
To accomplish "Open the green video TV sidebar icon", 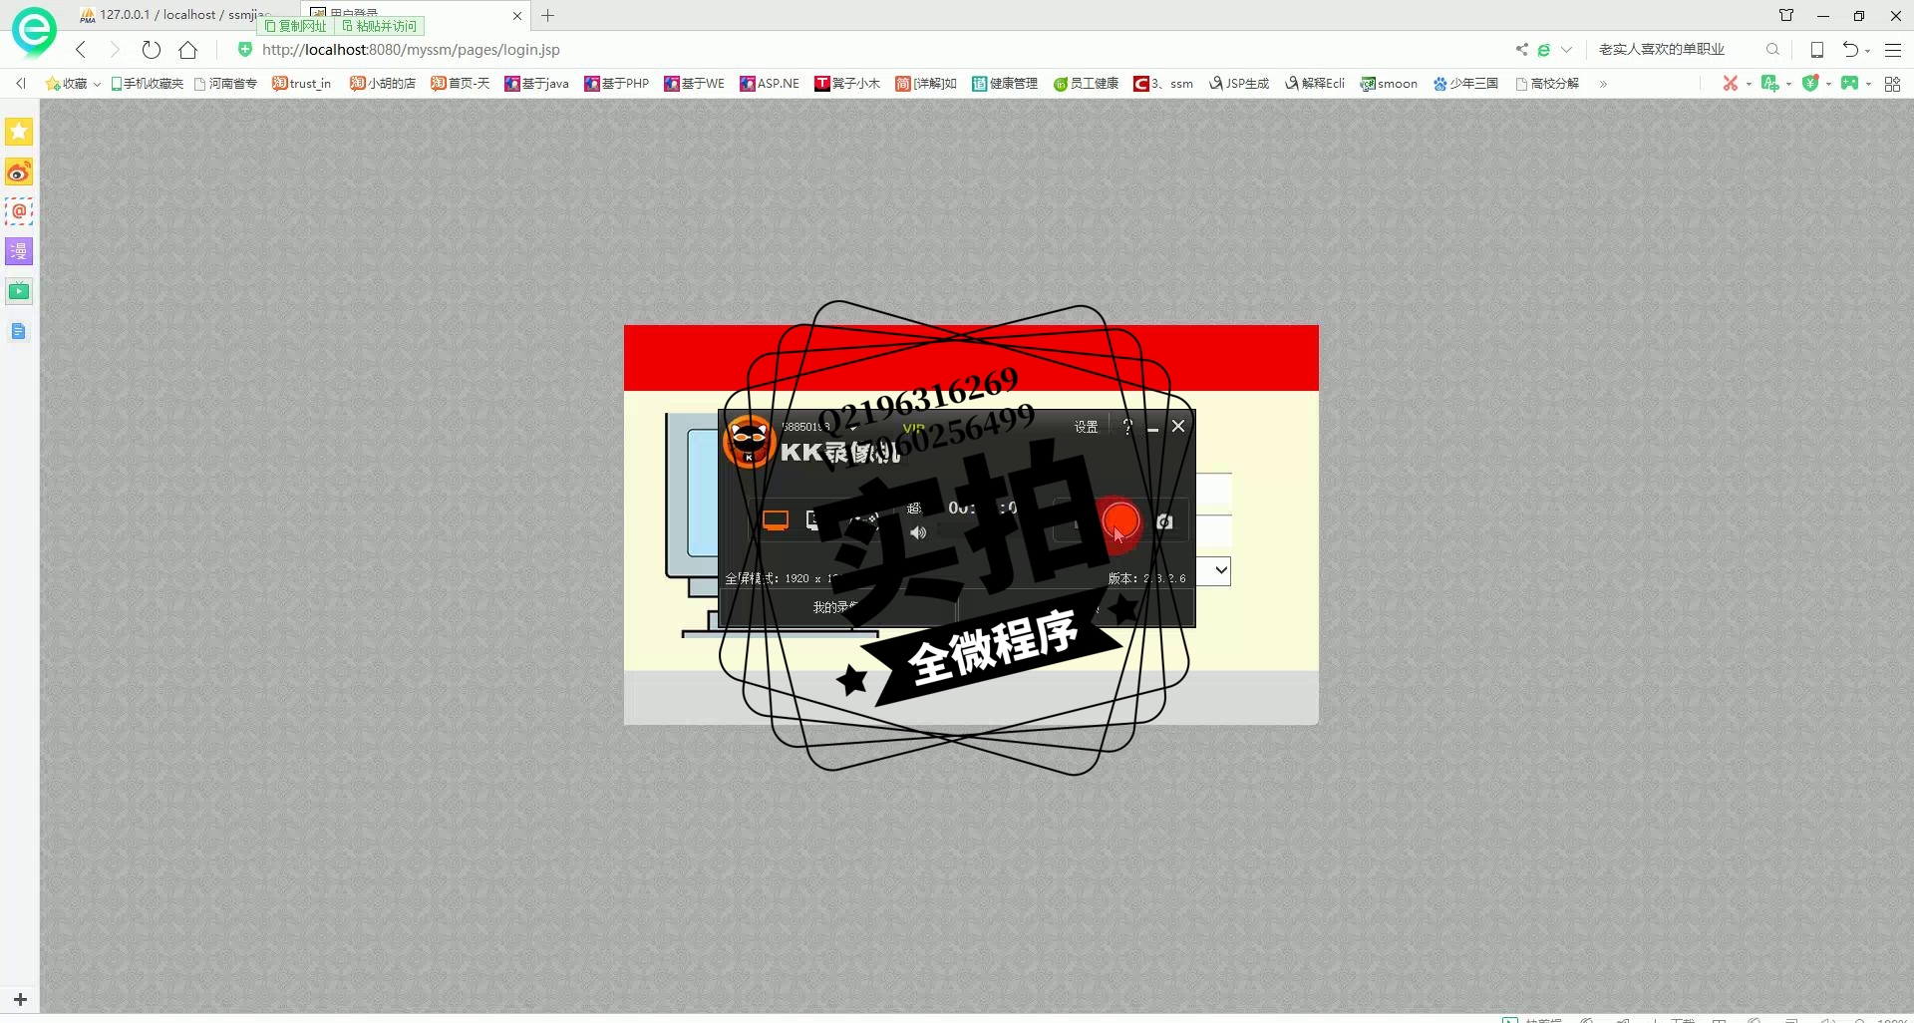I will [19, 291].
